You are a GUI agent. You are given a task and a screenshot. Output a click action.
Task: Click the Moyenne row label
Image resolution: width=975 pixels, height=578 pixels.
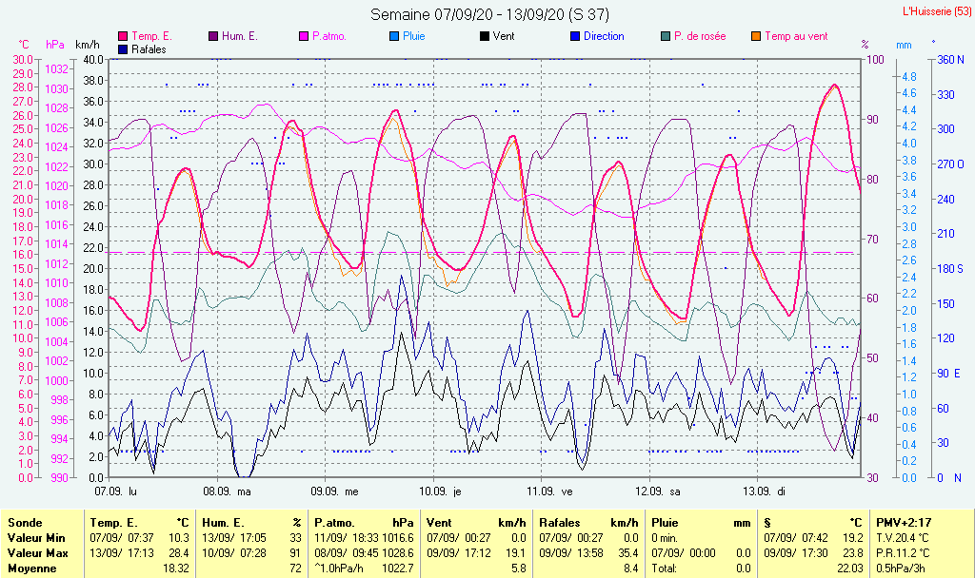31,568
